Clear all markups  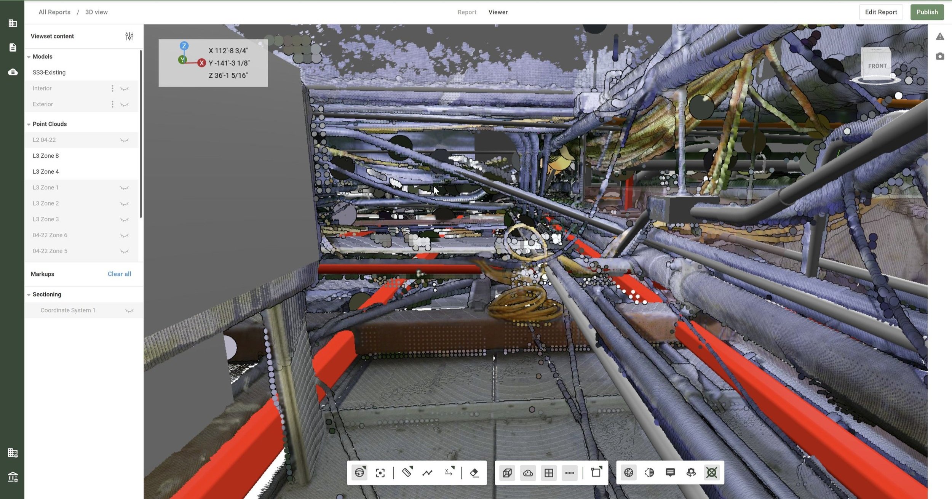pyautogui.click(x=119, y=274)
